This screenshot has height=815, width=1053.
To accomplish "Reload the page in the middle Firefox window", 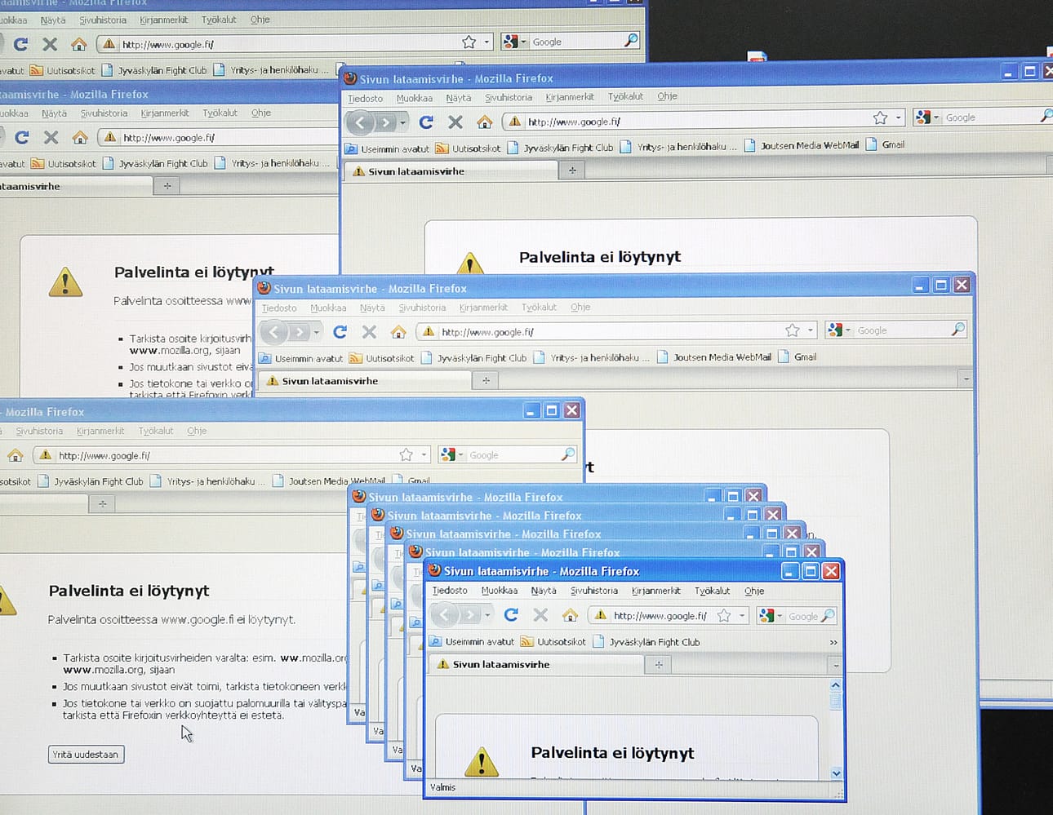I will click(x=340, y=331).
